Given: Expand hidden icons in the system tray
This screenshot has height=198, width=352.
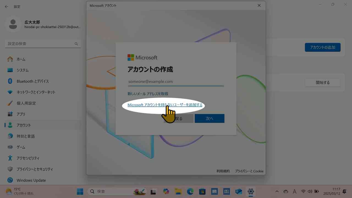Looking at the screenshot, I should tap(277, 192).
